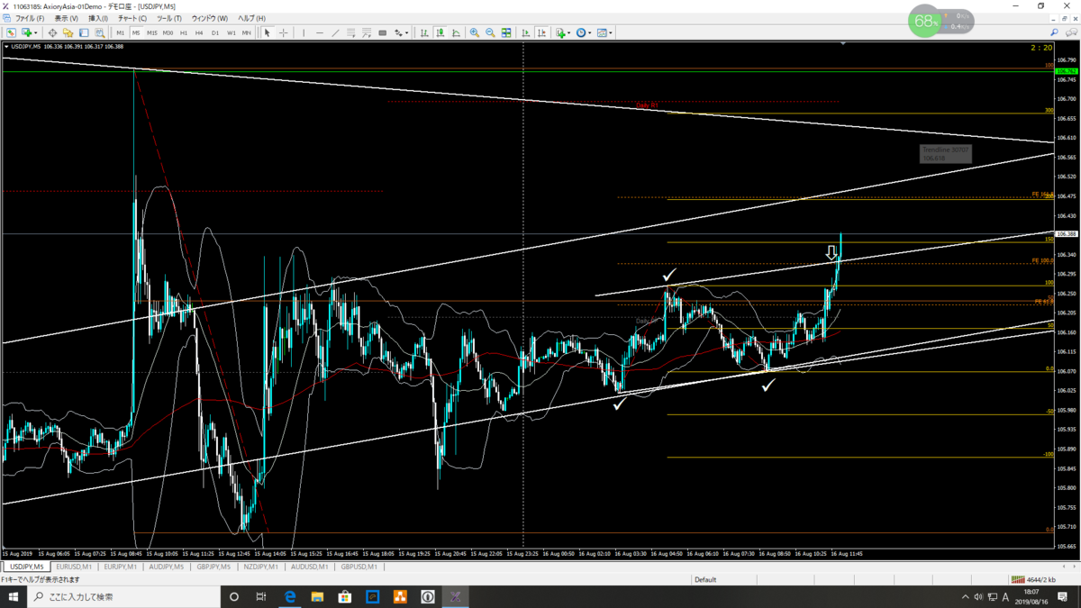Toggle chart shift
This screenshot has width=1081, height=608.
[541, 32]
